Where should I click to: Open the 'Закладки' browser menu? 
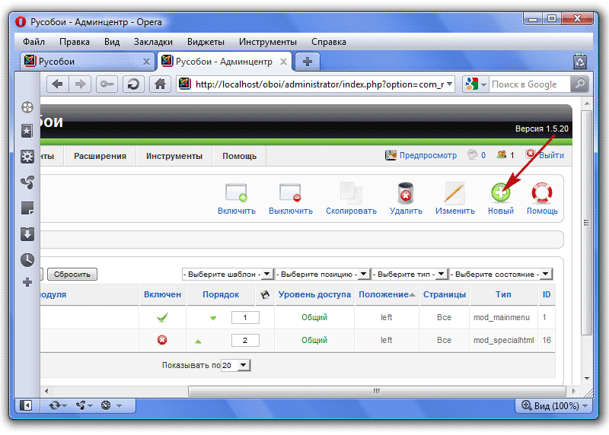pyautogui.click(x=153, y=42)
